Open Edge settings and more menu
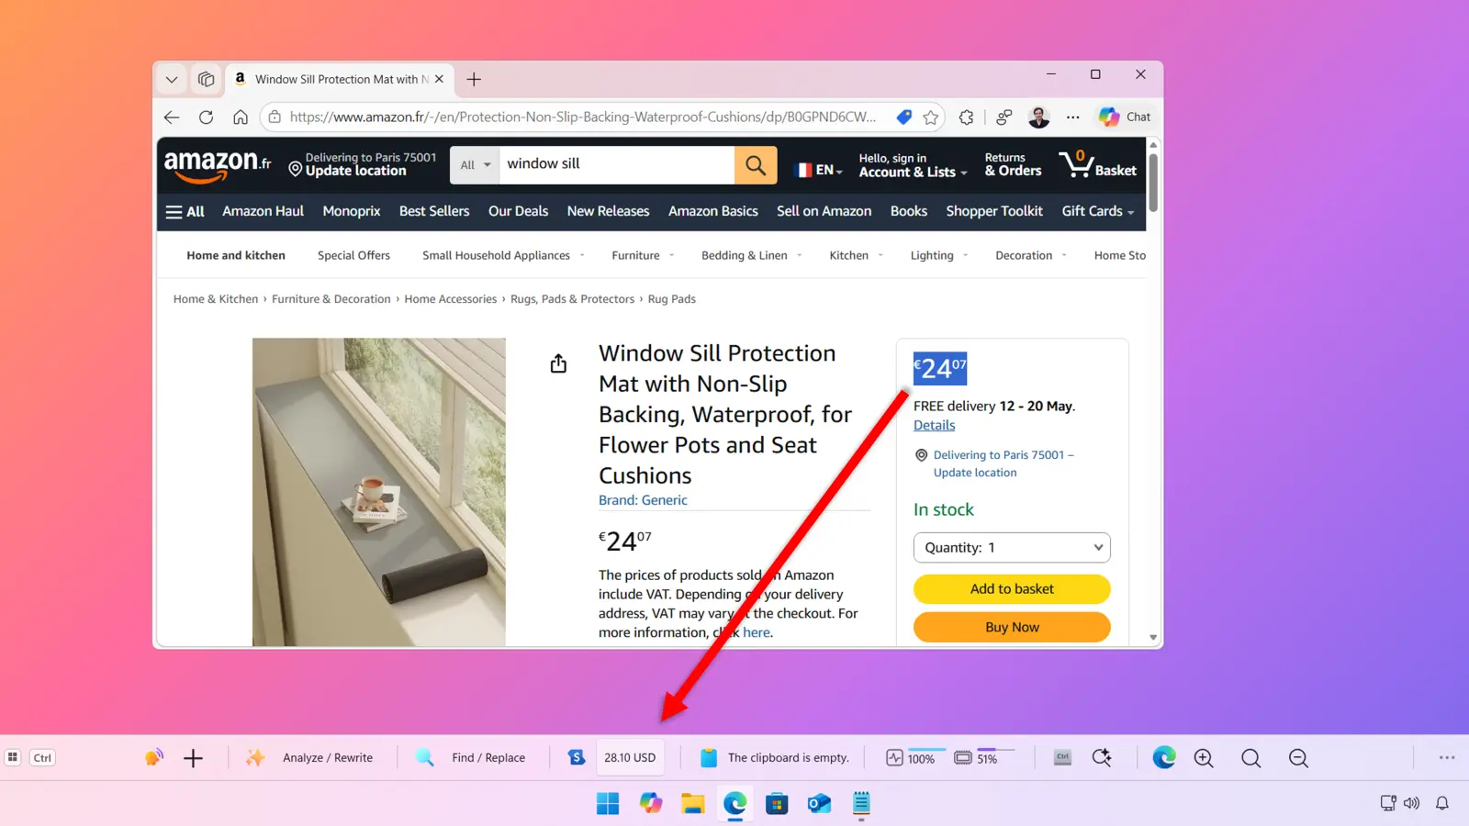Viewport: 1469px width, 826px height. [x=1072, y=117]
